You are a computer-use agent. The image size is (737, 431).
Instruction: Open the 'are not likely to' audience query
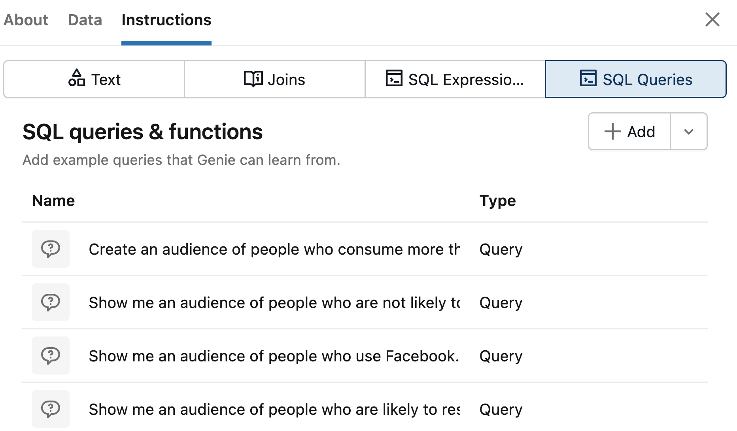click(274, 303)
